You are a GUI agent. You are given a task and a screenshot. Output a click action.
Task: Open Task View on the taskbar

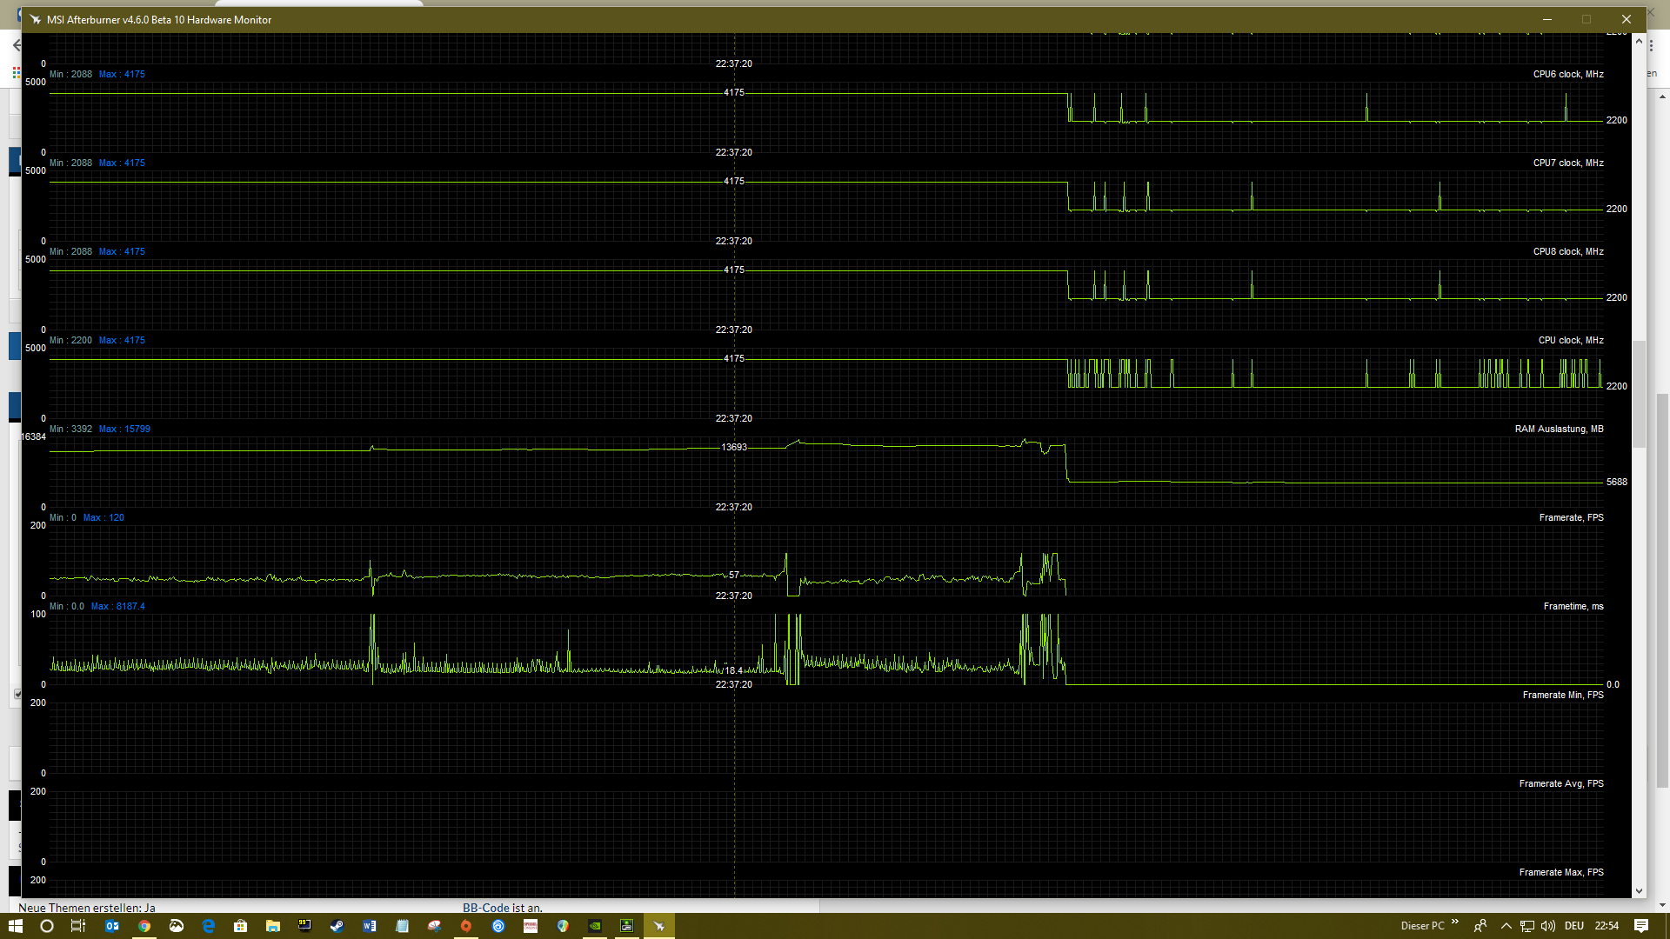tap(78, 926)
